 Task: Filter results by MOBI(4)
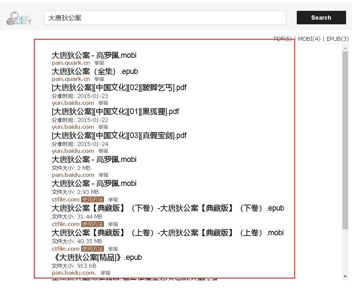point(309,38)
